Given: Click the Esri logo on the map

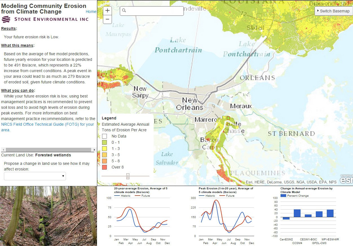Looking at the screenshot, I should (346, 179).
